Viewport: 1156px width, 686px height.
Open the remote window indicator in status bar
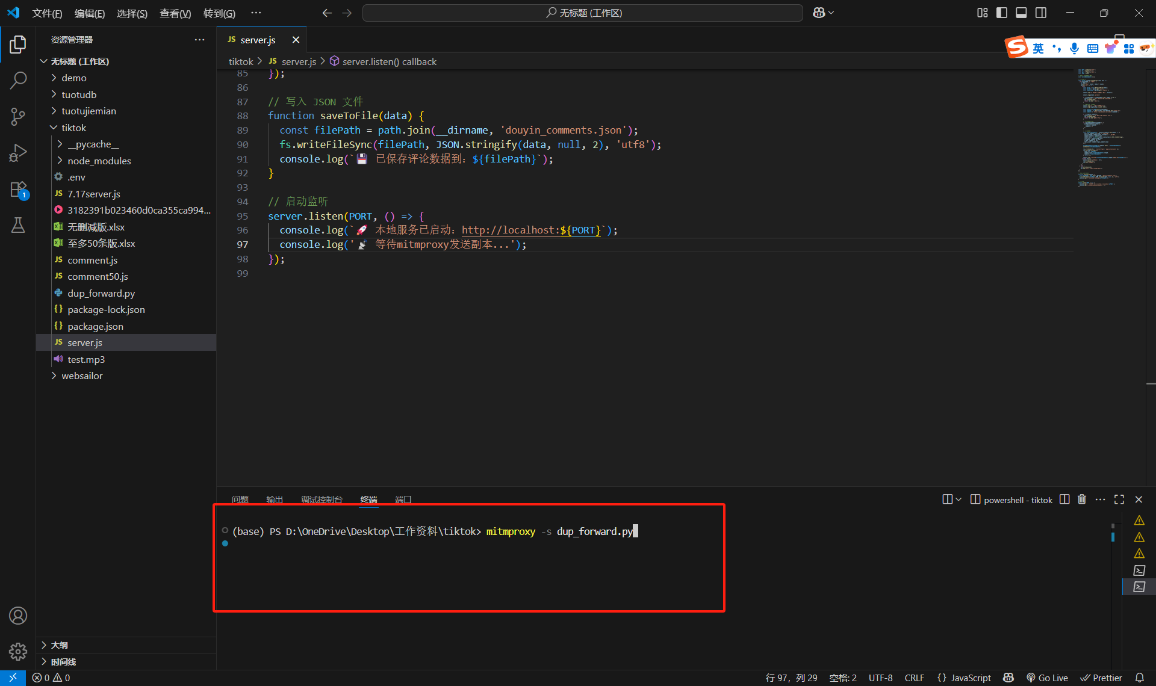[x=13, y=678]
